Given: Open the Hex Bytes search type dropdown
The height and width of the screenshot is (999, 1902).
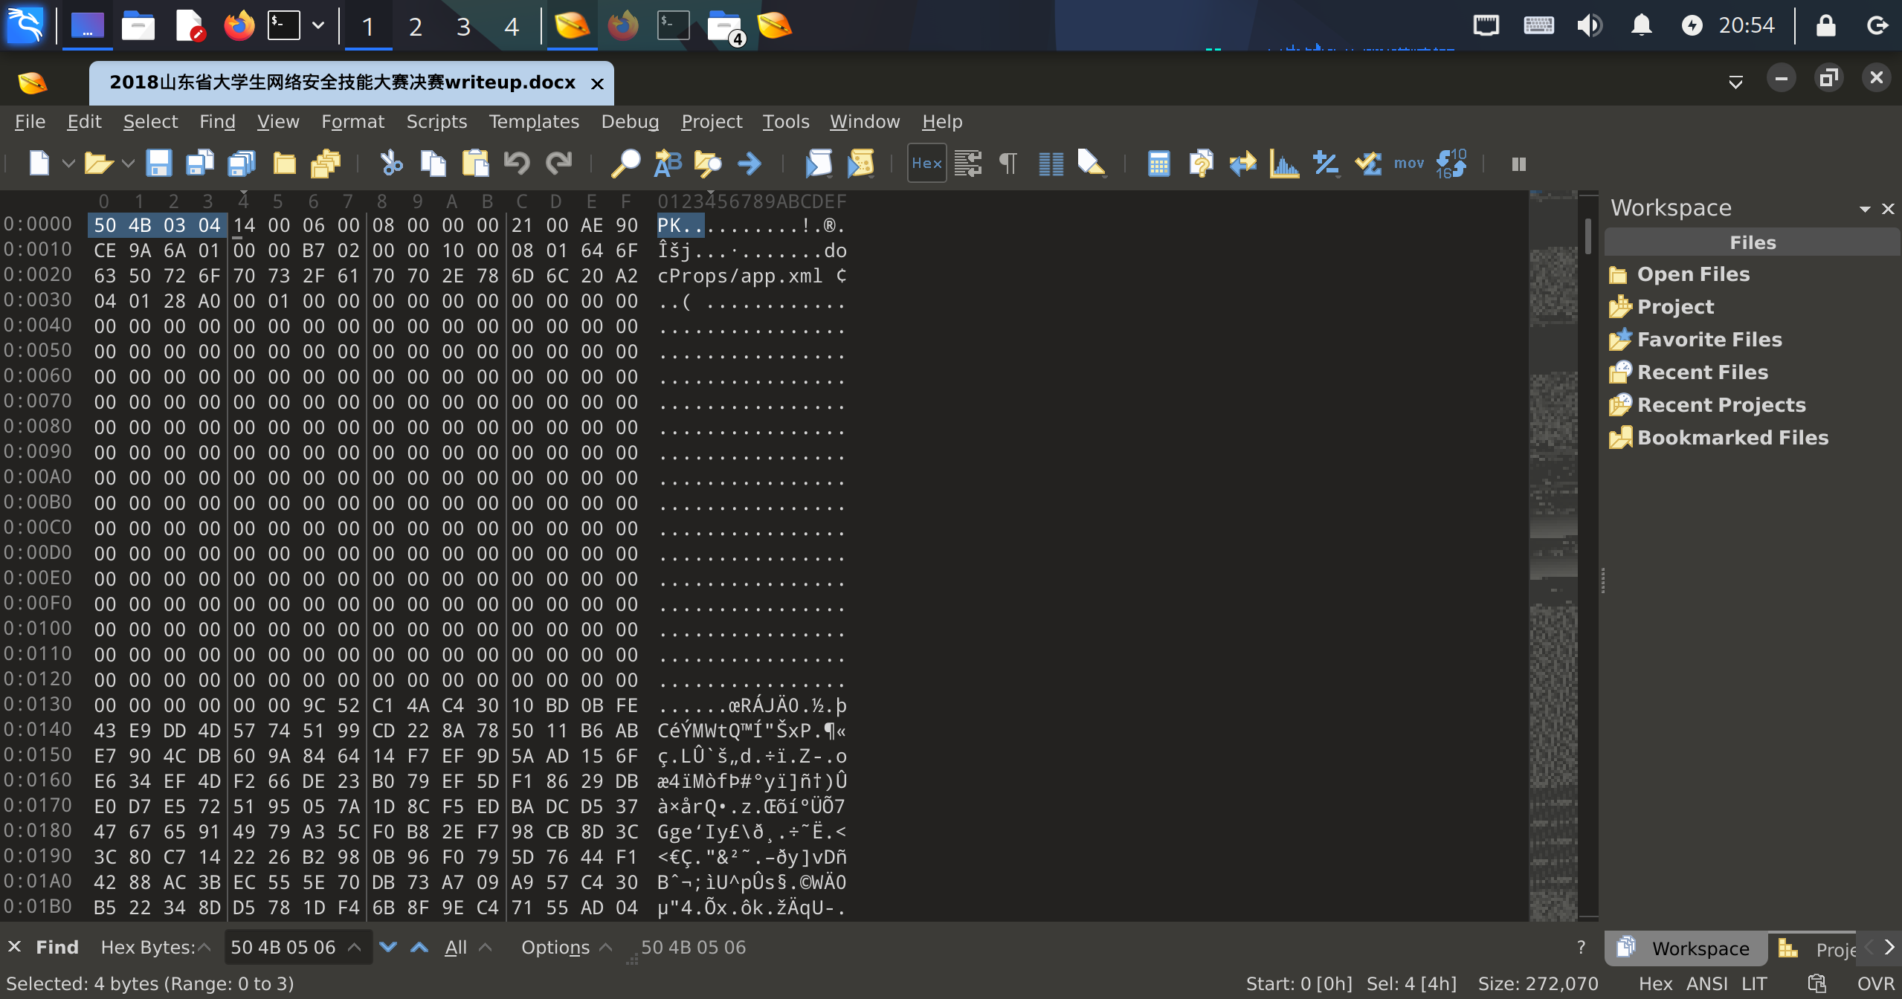Looking at the screenshot, I should click(x=155, y=947).
